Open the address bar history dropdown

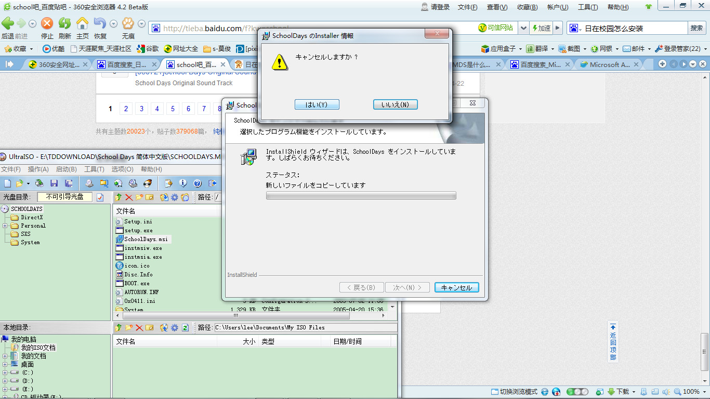pyautogui.click(x=523, y=28)
